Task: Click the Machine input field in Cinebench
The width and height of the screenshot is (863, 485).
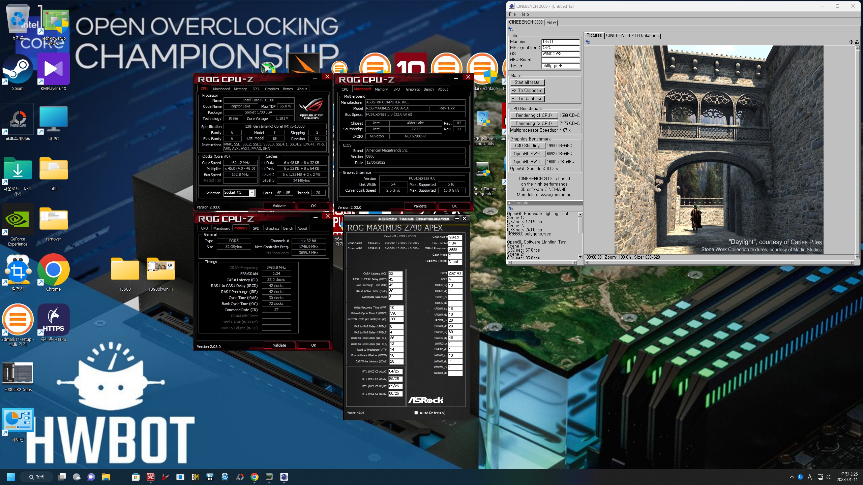Action: coord(560,42)
